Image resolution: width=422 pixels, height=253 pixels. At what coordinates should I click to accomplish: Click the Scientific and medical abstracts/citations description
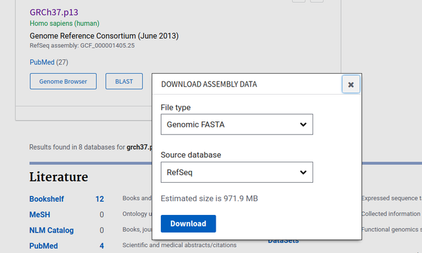tap(179, 245)
